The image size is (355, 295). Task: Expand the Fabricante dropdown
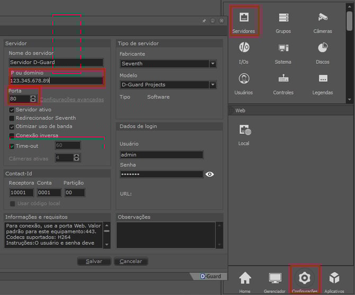click(x=212, y=64)
